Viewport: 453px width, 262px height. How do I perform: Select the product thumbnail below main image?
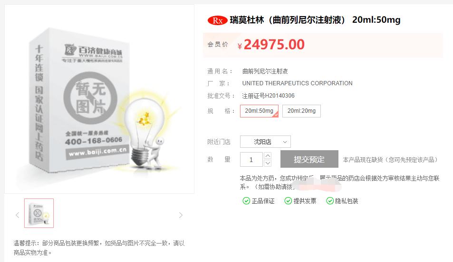point(39,213)
